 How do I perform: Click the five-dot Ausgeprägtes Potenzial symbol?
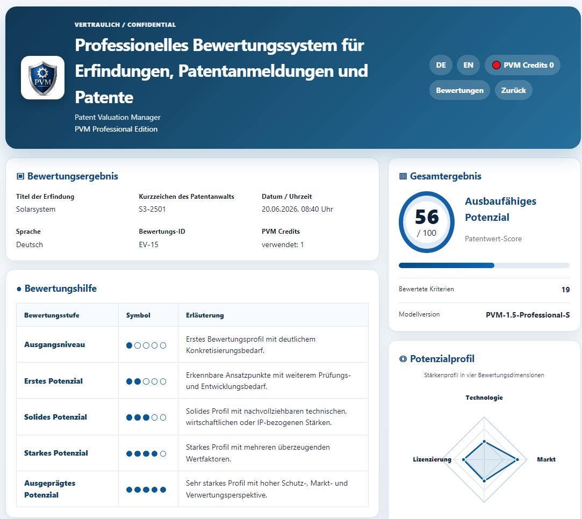tap(146, 489)
